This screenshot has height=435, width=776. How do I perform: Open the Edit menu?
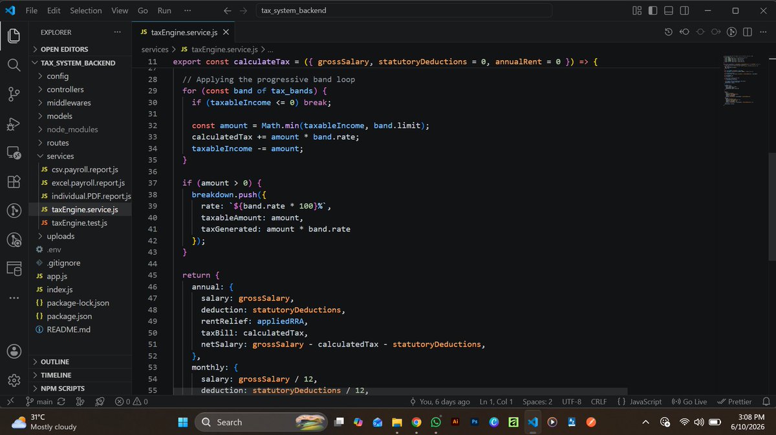[54, 10]
